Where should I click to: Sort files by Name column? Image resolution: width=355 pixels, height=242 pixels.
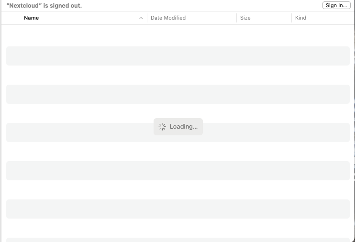[31, 18]
